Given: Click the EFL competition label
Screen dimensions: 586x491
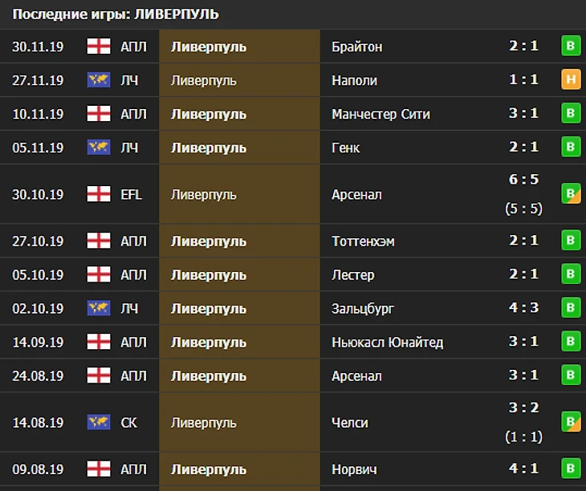Looking at the screenshot, I should pyautogui.click(x=131, y=194).
